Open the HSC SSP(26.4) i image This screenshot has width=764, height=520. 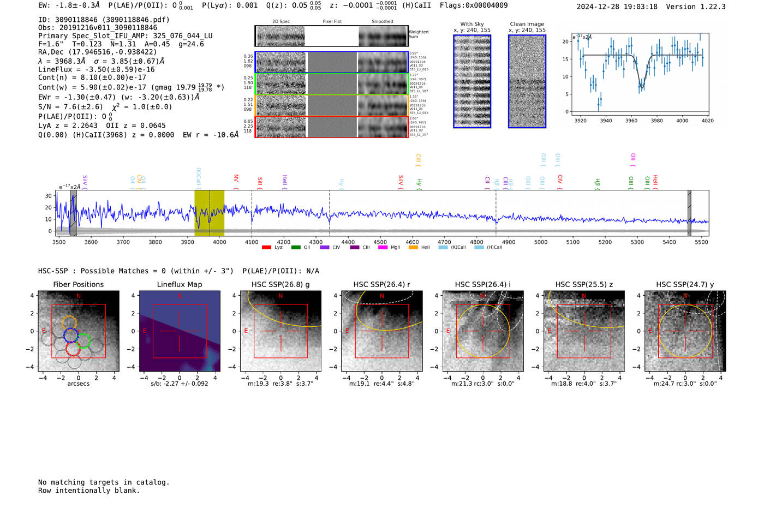pos(483,331)
